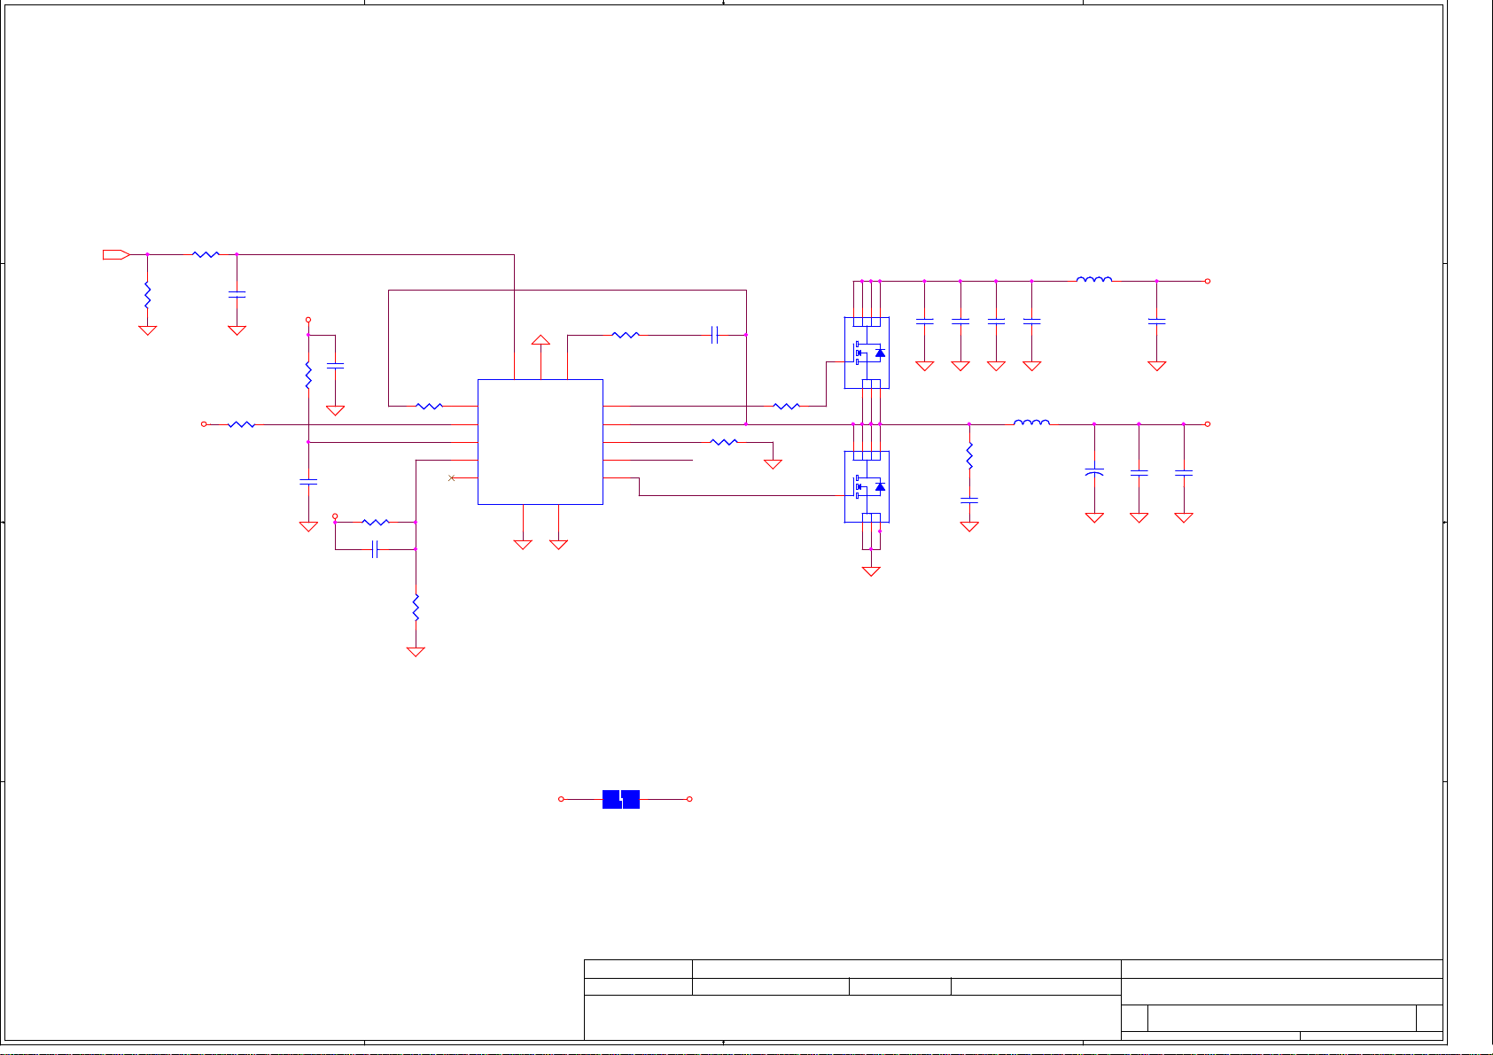Click the solid blue jumper component

[621, 799]
